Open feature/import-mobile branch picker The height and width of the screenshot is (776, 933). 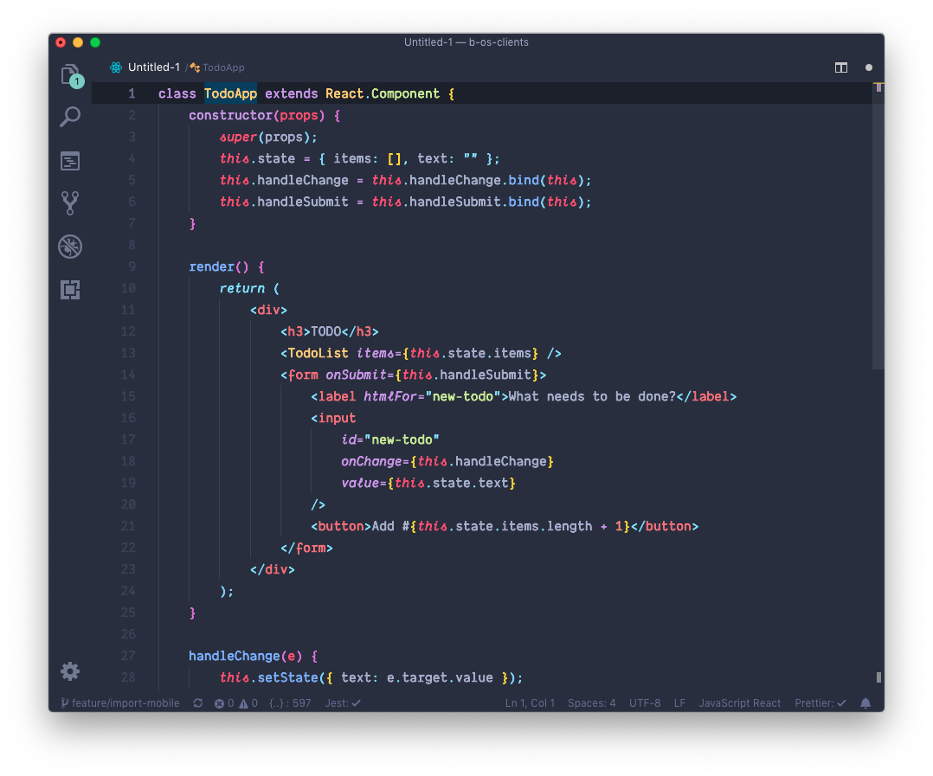point(120,703)
